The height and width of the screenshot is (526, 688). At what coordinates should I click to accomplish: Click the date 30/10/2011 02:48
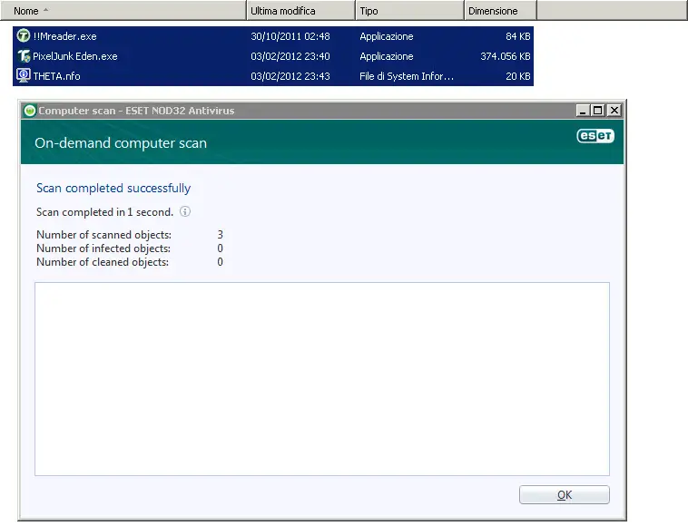tap(290, 36)
